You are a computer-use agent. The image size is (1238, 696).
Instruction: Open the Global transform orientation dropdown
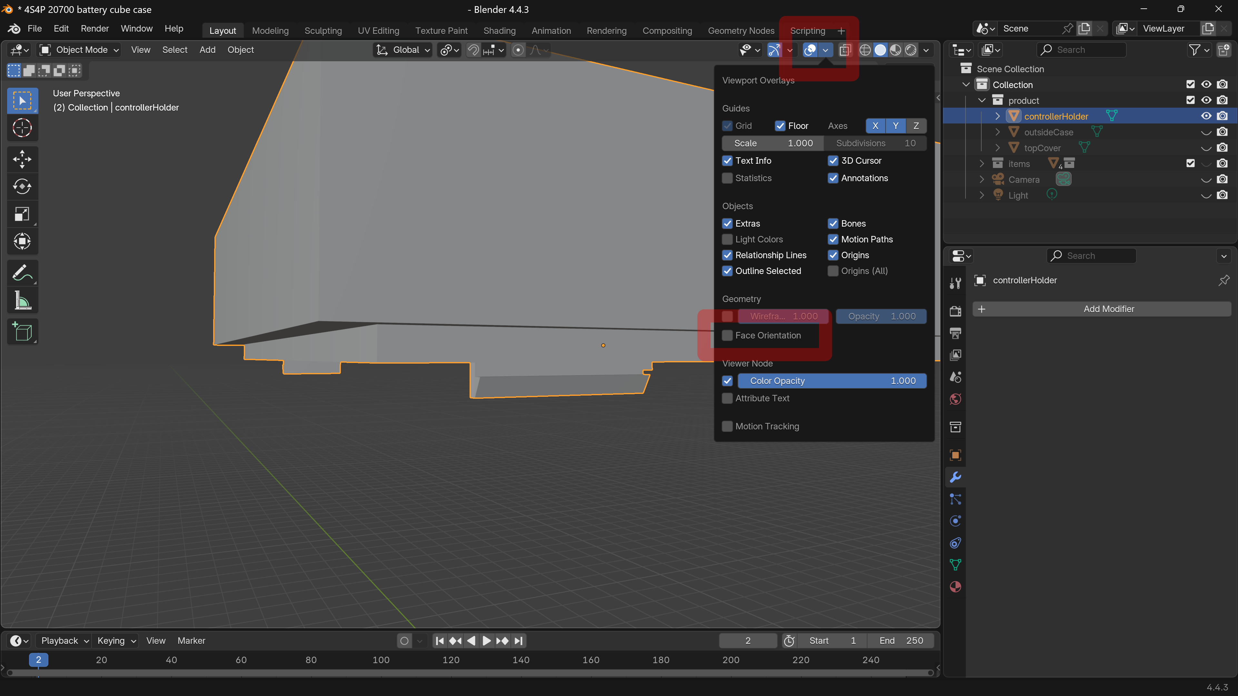click(x=404, y=50)
